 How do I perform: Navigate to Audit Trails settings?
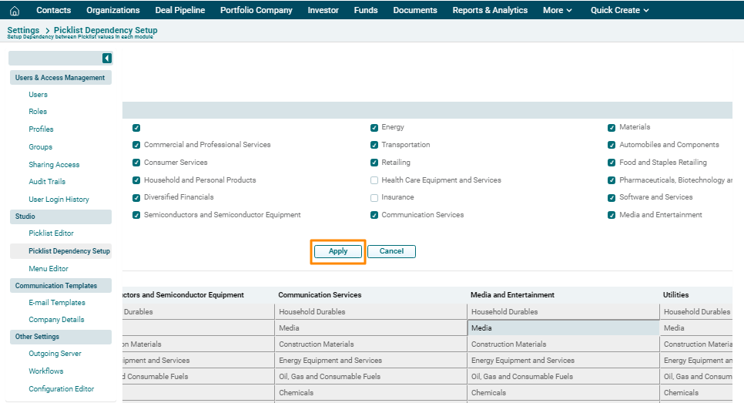[x=47, y=182]
